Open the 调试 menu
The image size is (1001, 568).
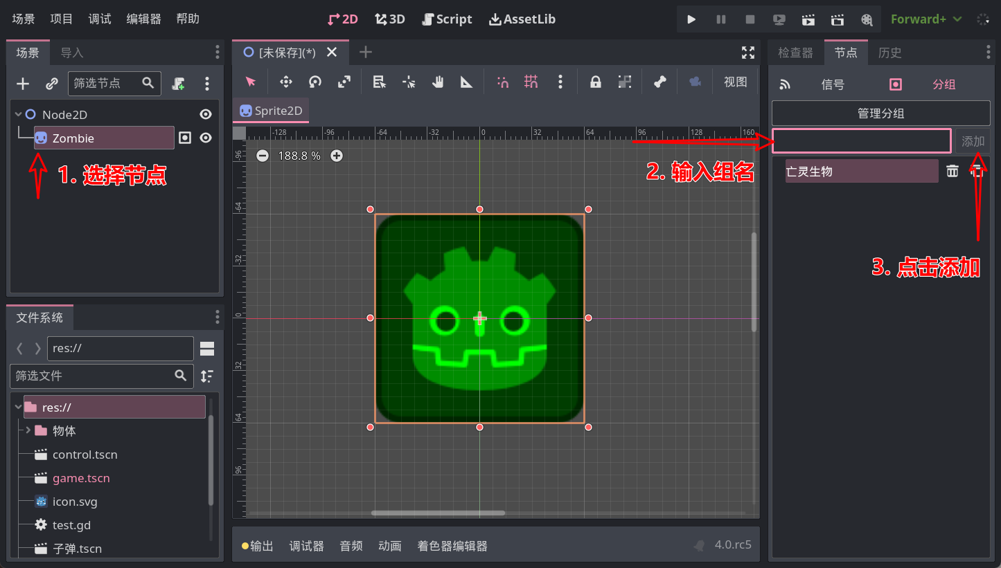[100, 19]
